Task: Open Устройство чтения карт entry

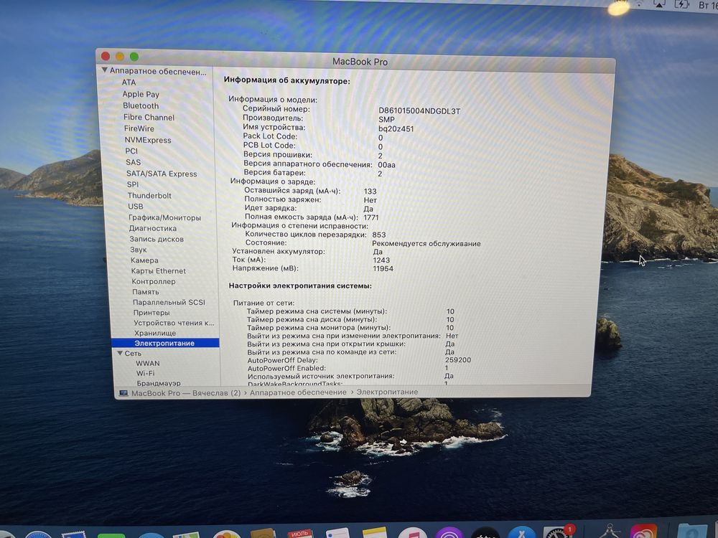Action: (x=174, y=323)
